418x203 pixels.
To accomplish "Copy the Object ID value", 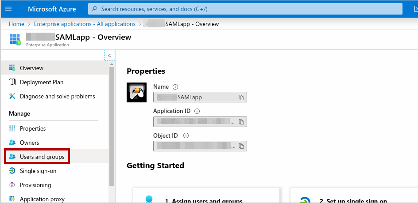I will (x=241, y=146).
